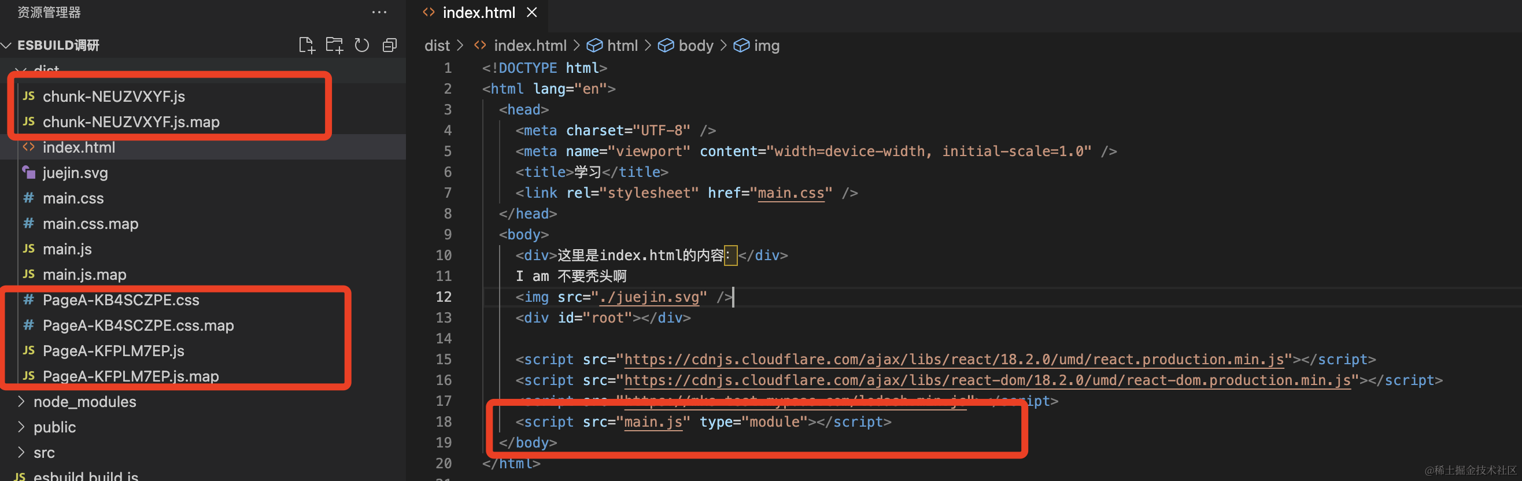The width and height of the screenshot is (1522, 481).
Task: Open chunk-NEUZVXYF.js.map file
Action: (x=131, y=122)
